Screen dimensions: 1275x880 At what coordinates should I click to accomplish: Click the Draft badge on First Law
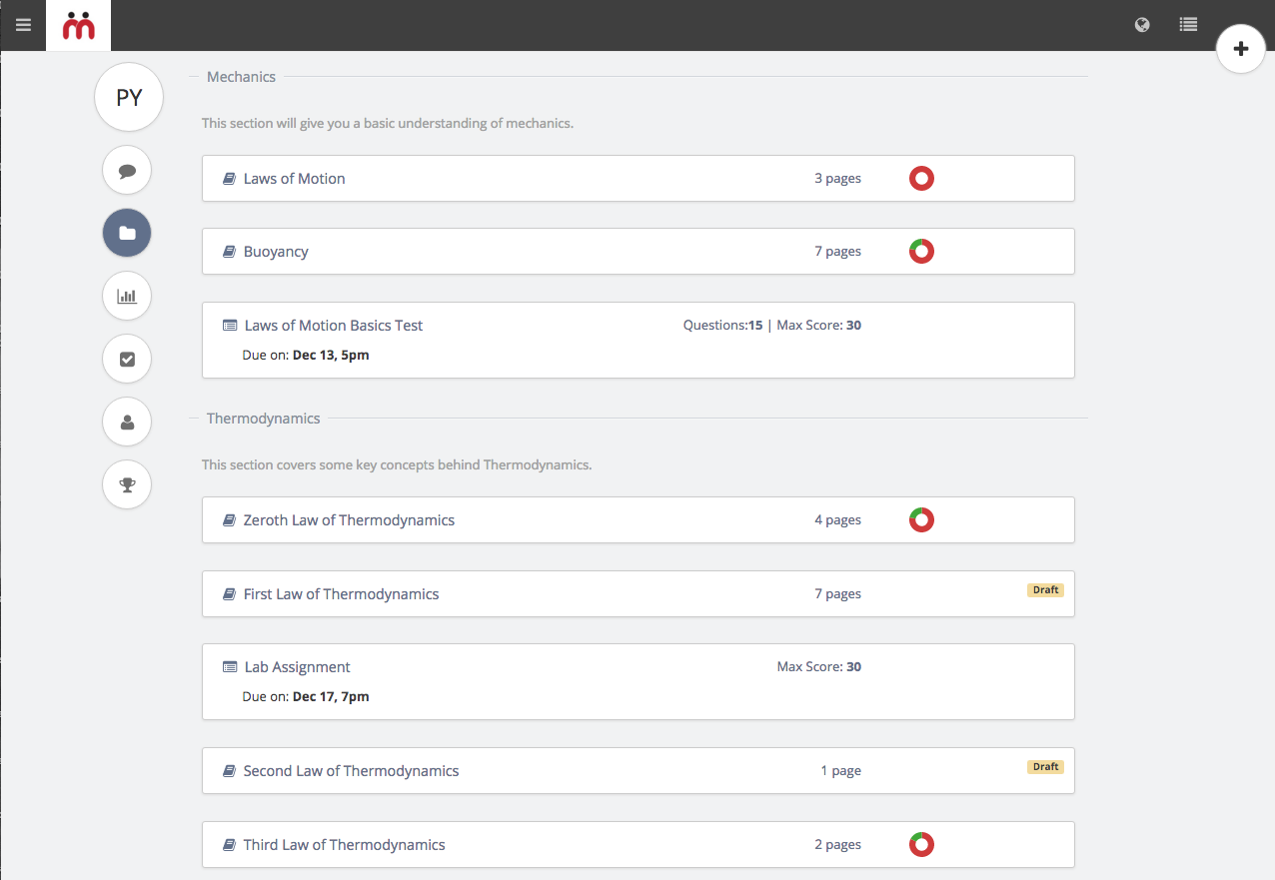1045,590
